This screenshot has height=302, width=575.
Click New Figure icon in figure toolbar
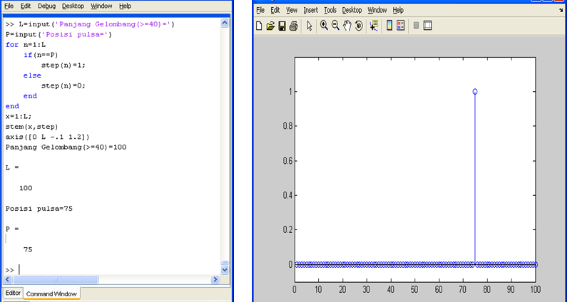(259, 26)
